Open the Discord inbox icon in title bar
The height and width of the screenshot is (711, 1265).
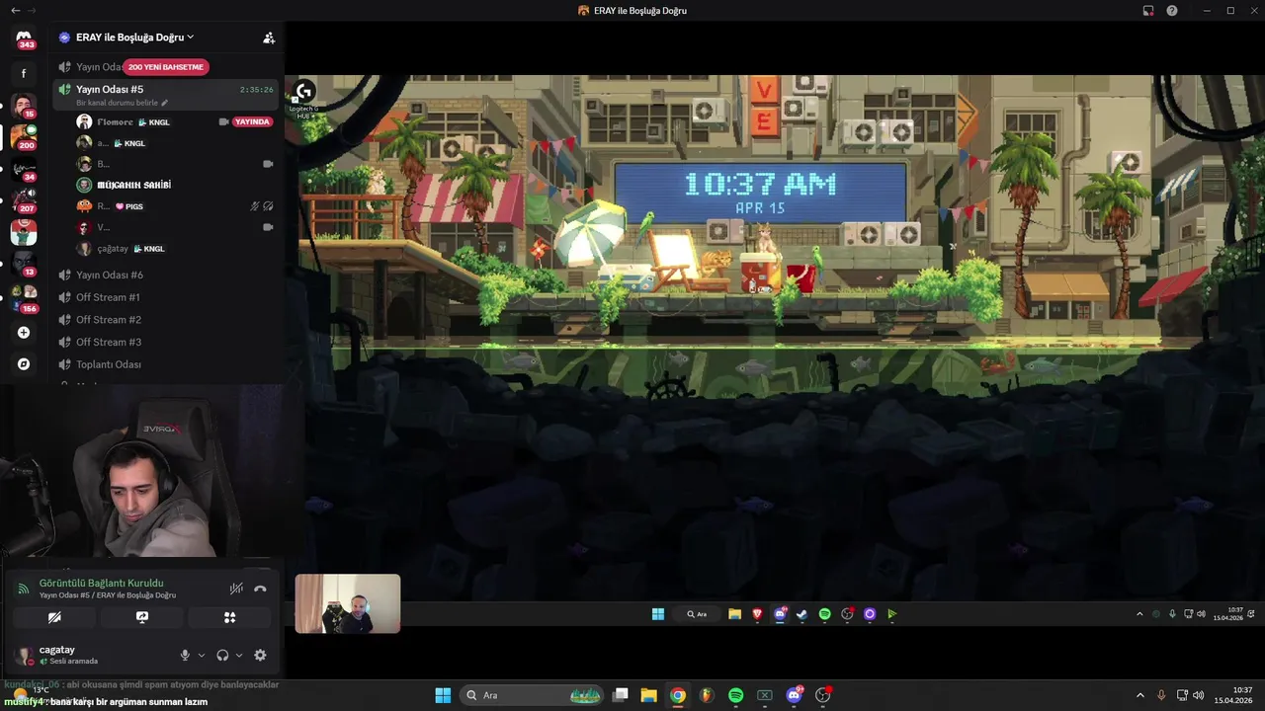tap(1148, 10)
